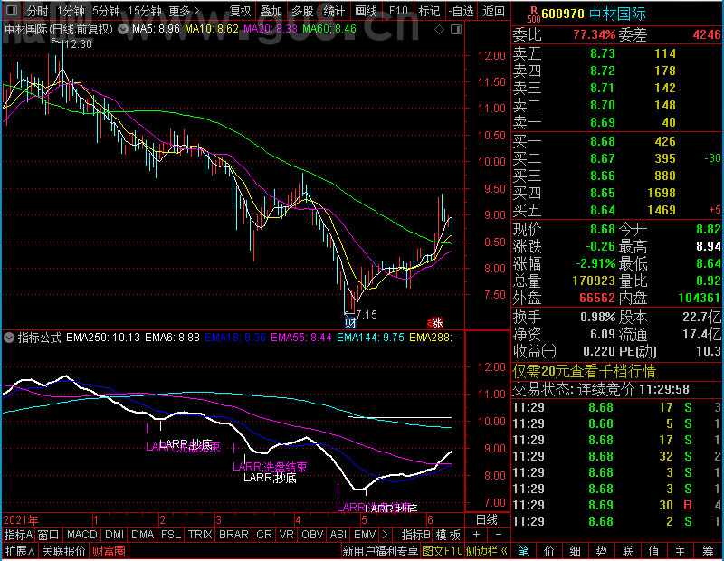Click the 买一 price 8.68

(603, 141)
